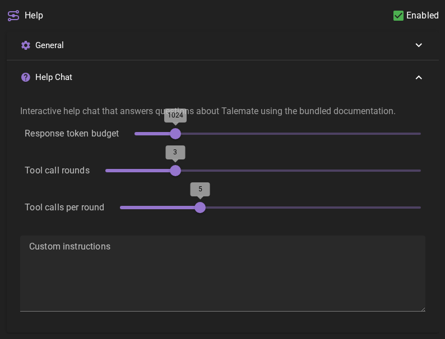Click the Enabled label text
Screen dimensions: 445x339
point(422,16)
